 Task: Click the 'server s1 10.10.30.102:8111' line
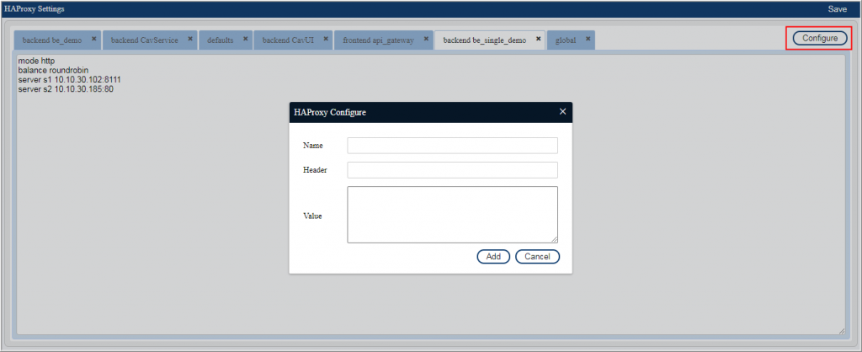coord(69,80)
